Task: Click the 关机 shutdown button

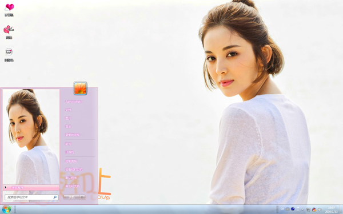Action: pos(71,197)
